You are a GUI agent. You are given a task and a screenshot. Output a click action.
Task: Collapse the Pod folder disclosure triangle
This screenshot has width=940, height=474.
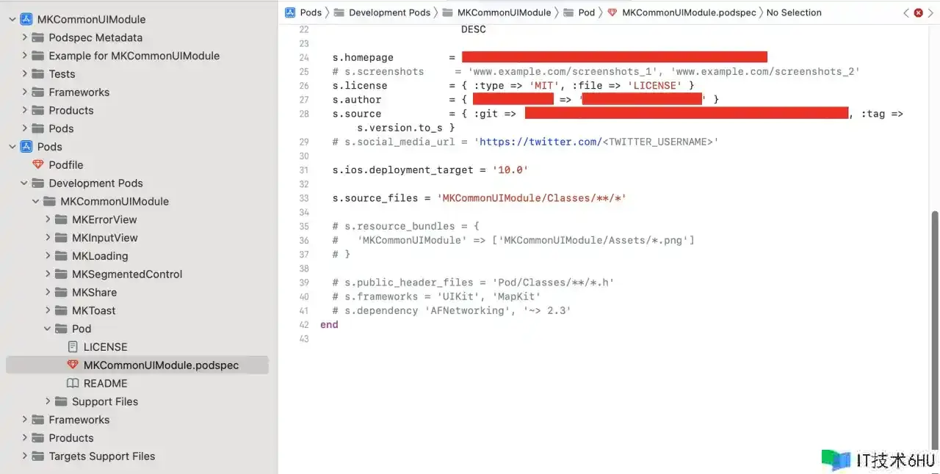point(48,329)
